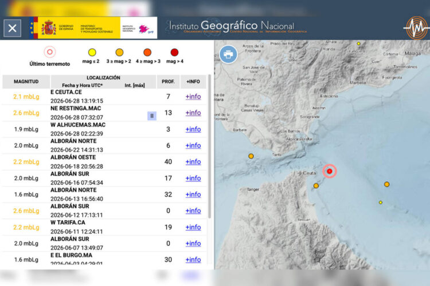Screen dimensions: 430x286
Task: Click the +INFO column header
Action: pyautogui.click(x=193, y=82)
